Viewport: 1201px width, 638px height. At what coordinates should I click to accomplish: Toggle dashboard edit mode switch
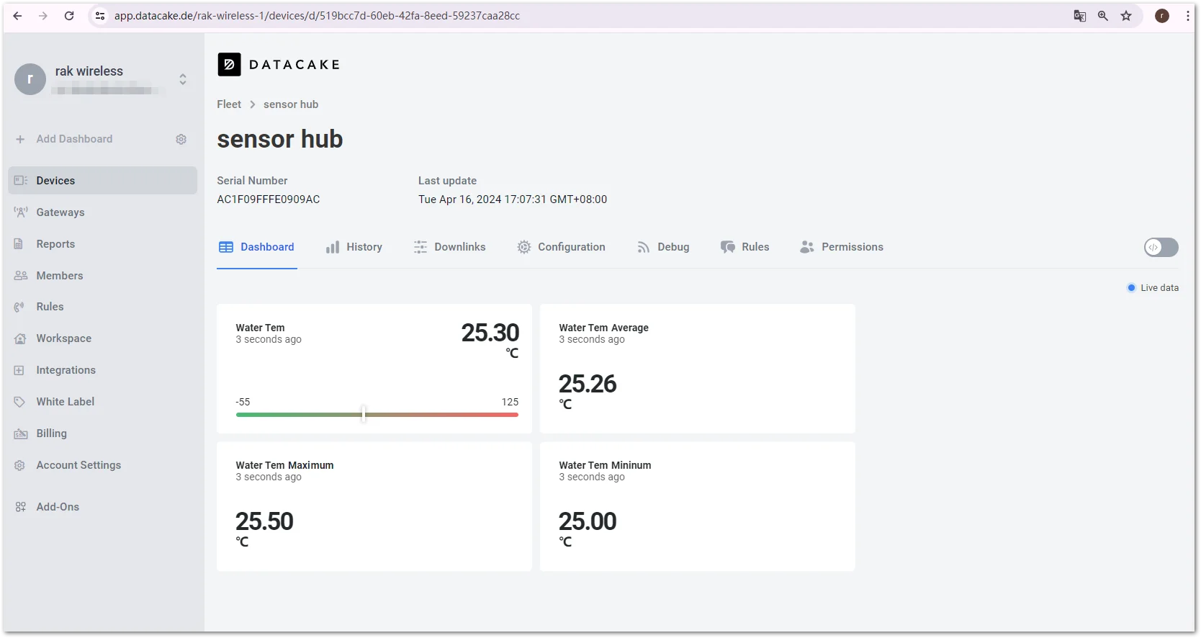[1161, 247]
